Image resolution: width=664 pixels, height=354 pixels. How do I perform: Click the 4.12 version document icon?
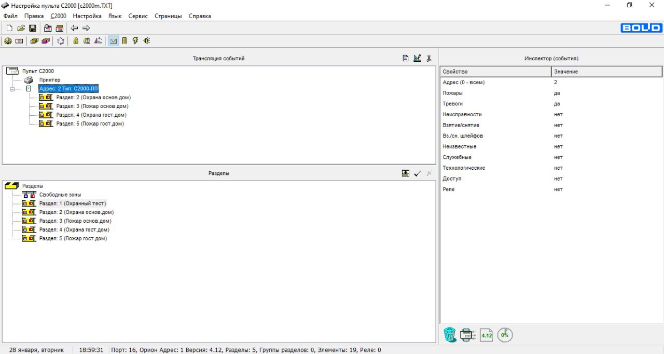tap(487, 335)
